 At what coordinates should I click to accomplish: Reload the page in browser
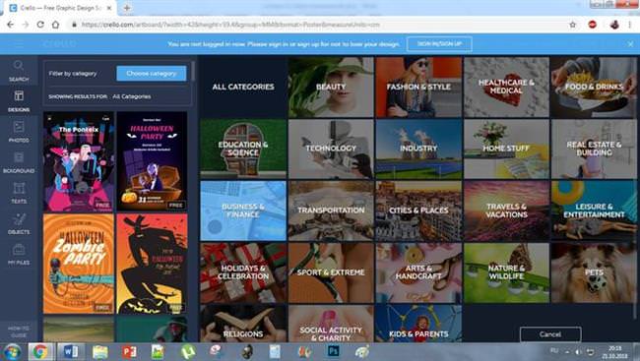[x=40, y=25]
